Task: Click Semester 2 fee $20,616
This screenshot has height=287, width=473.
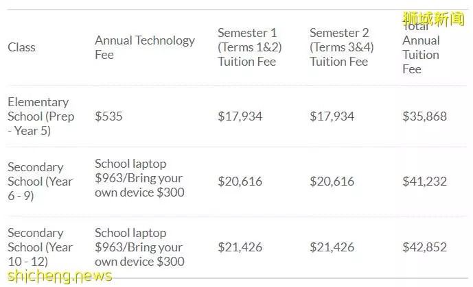Action: pos(332,182)
